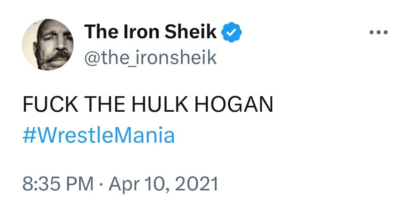View the mustached avatar image
This screenshot has height=211, width=413.
pyautogui.click(x=47, y=44)
